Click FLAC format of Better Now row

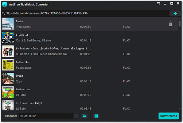127,68
